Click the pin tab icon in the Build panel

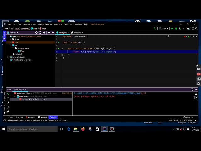(x=8, y=107)
